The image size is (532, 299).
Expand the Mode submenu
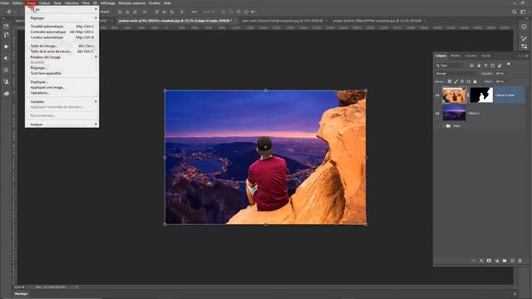click(62, 9)
